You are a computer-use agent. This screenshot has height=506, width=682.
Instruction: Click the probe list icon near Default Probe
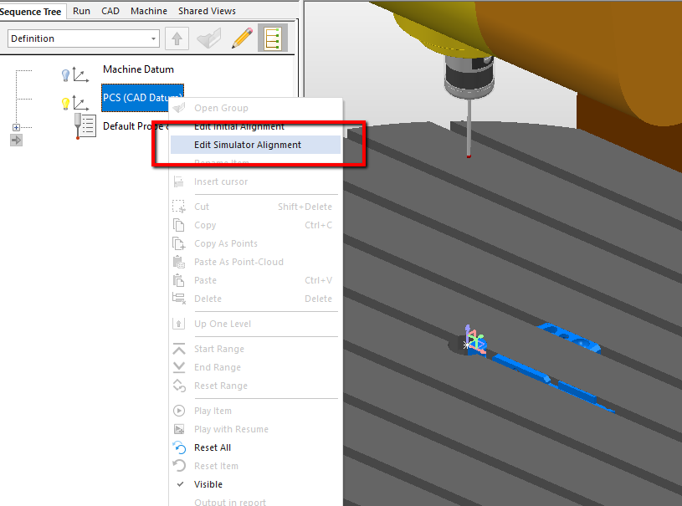pos(85,125)
